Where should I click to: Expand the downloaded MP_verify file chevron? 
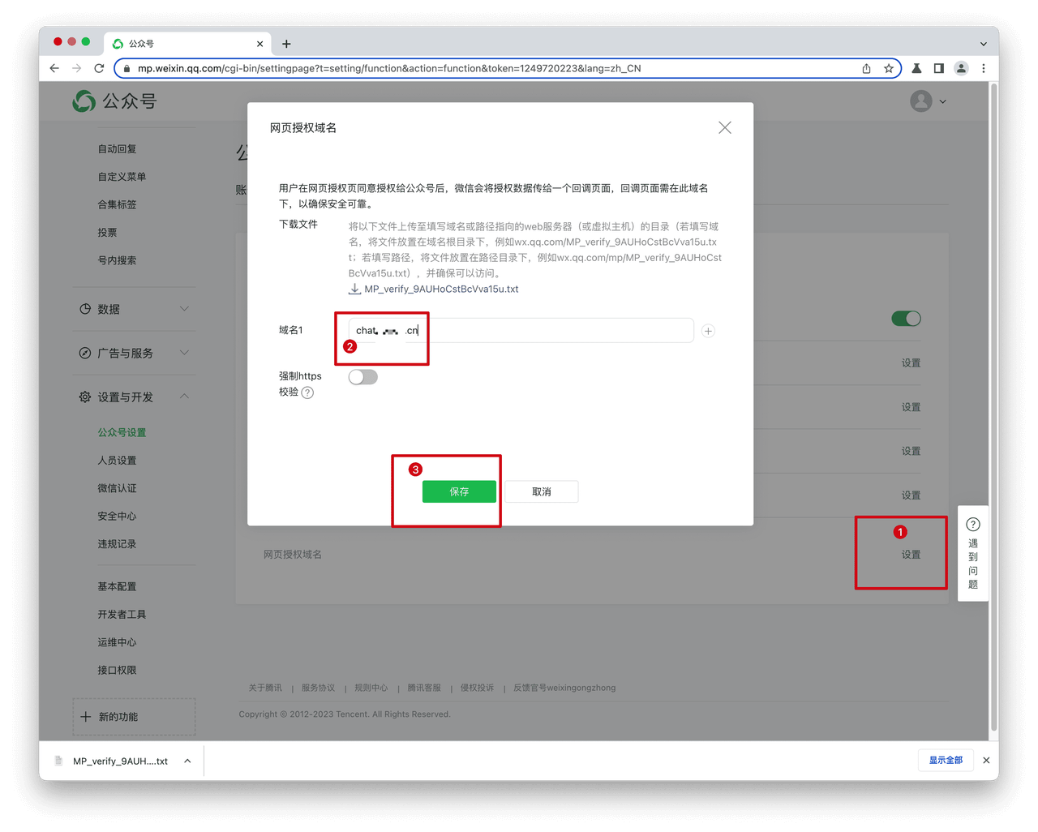187,761
